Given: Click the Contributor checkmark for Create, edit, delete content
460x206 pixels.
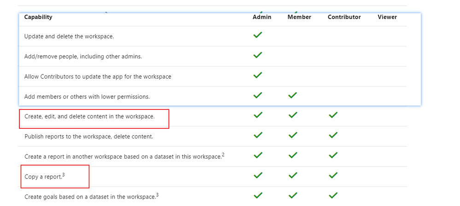Looking at the screenshot, I should coord(333,115).
